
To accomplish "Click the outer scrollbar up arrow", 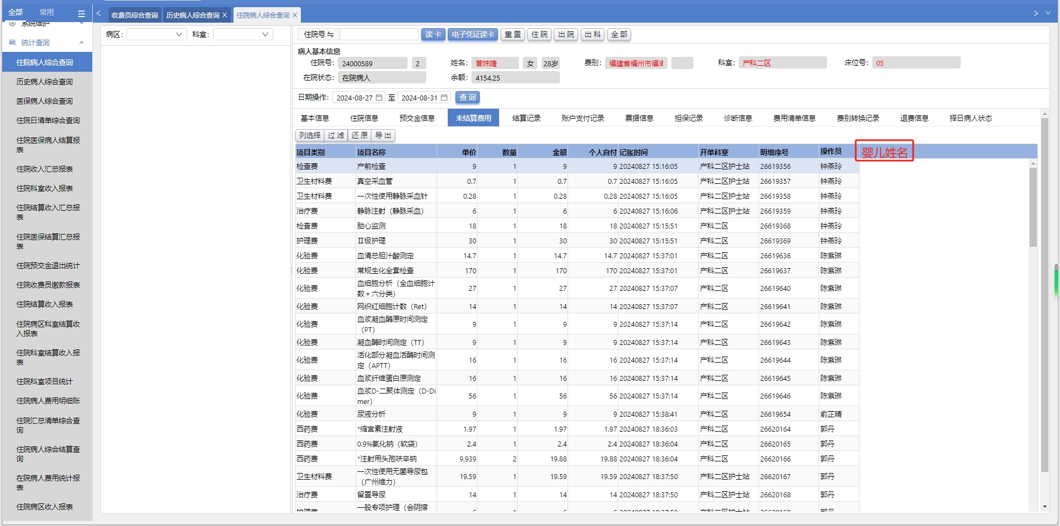I will point(1044,114).
